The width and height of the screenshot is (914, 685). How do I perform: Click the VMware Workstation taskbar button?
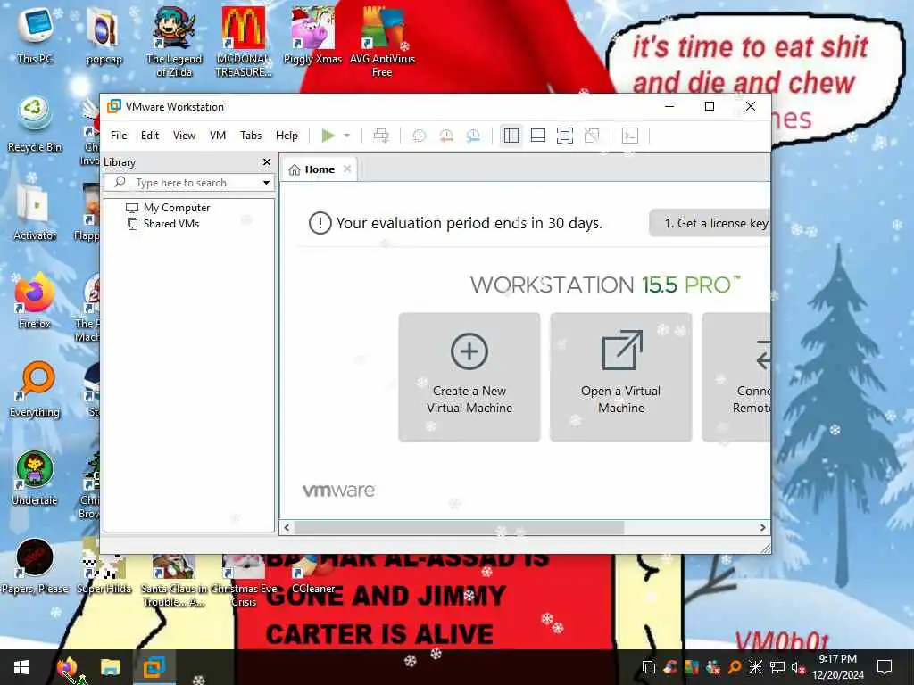154,667
